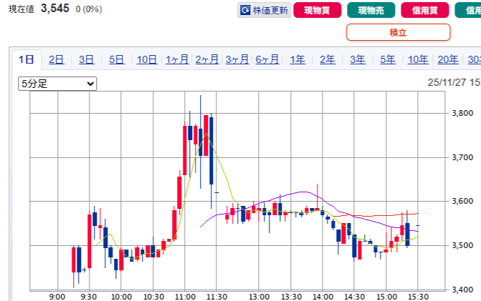Image resolution: width=481 pixels, height=301 pixels.
Task: Show the 10日 chart range
Action: pyautogui.click(x=146, y=59)
